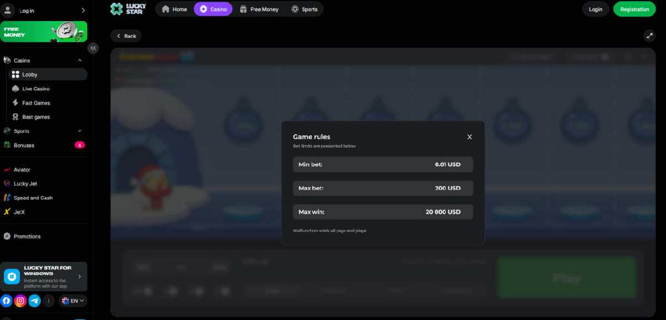Click the green Registration button
This screenshot has width=666, height=320.
[x=634, y=9]
